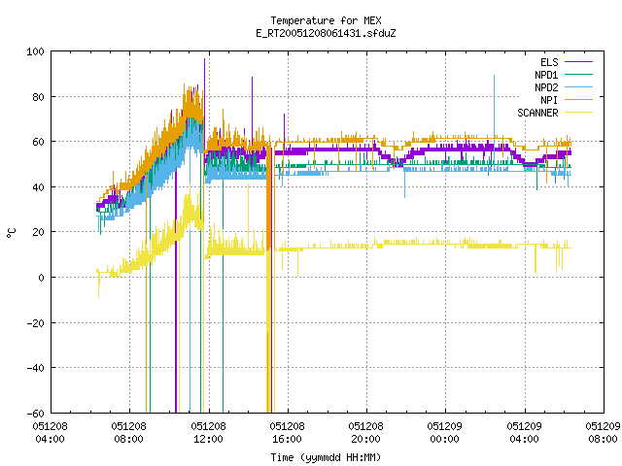Click the NPD1 legend label
Image resolution: width=622 pixels, height=466 pixels.
pos(546,75)
